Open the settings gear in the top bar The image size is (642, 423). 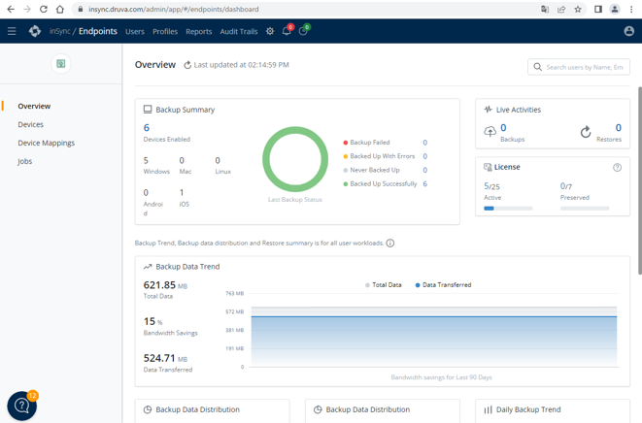270,31
